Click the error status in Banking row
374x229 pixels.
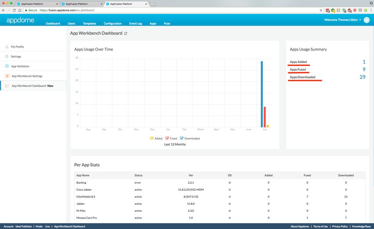point(137,183)
